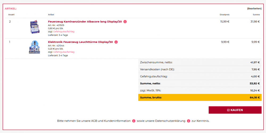Click the Leuchttürme lighter product thumbnail
266x133 pixels.
click(34, 48)
